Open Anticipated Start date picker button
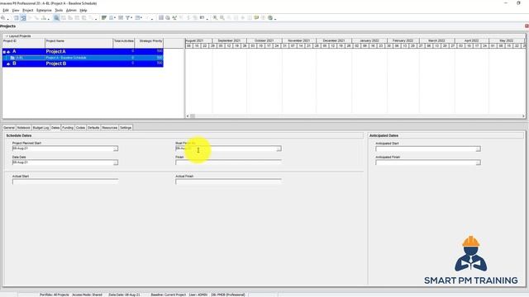Image resolution: width=529 pixels, height=297 pixels. (478, 148)
